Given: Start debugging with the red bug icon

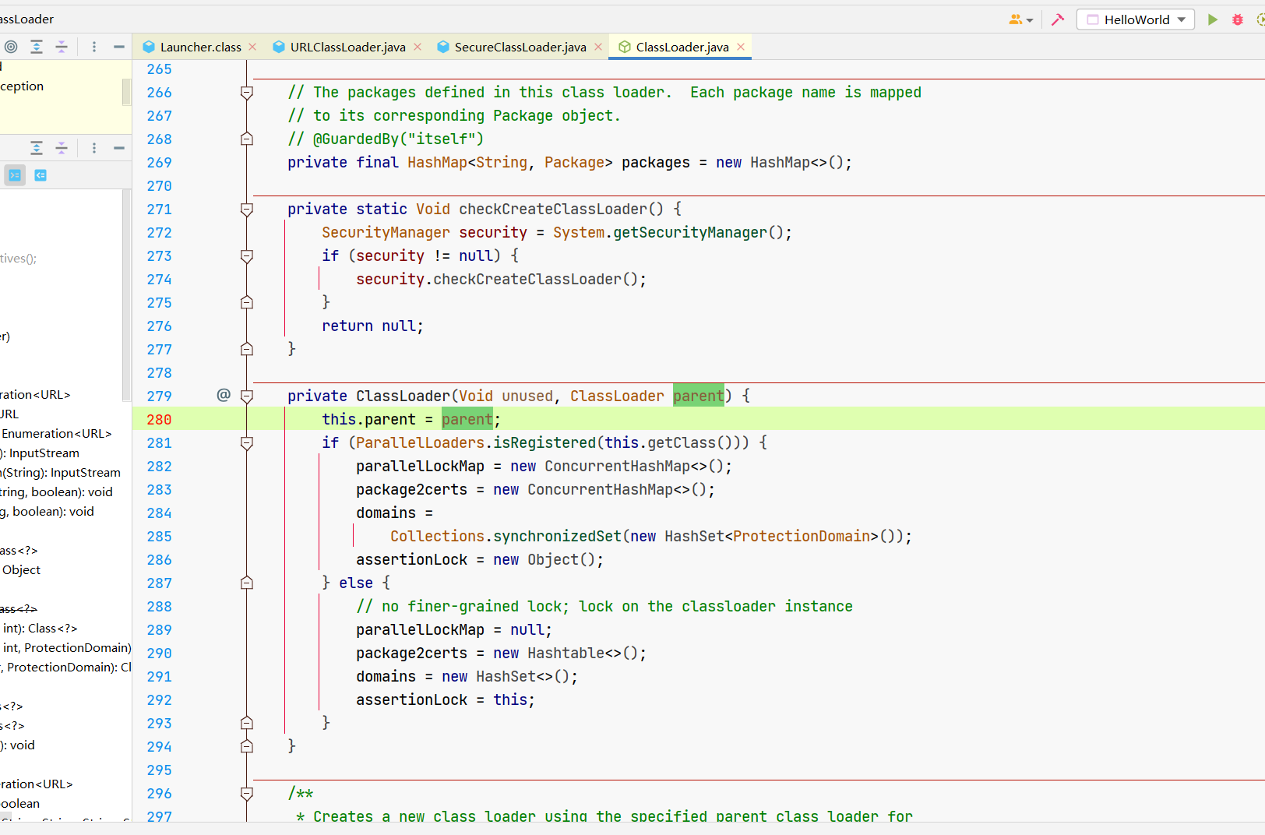Looking at the screenshot, I should pyautogui.click(x=1238, y=19).
